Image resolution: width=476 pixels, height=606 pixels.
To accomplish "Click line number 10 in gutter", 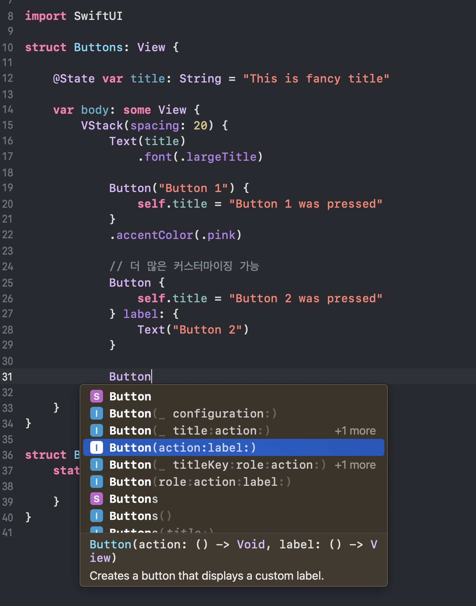I will pos(7,47).
